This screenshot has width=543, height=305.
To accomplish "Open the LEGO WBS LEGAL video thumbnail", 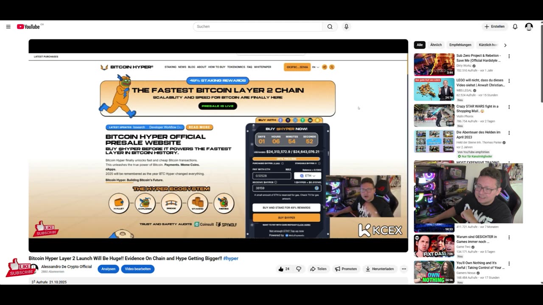I will [434, 89].
